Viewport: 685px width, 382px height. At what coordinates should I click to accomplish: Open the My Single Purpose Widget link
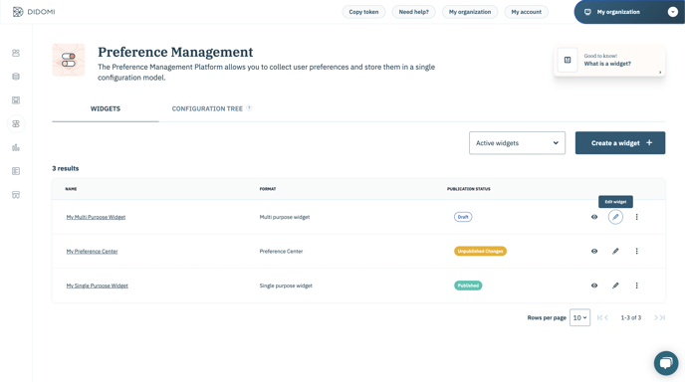pyautogui.click(x=97, y=286)
